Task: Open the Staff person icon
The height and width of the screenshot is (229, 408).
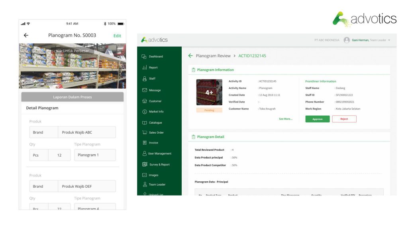Action: click(x=144, y=79)
